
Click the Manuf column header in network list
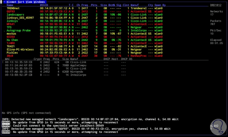(135, 5)
